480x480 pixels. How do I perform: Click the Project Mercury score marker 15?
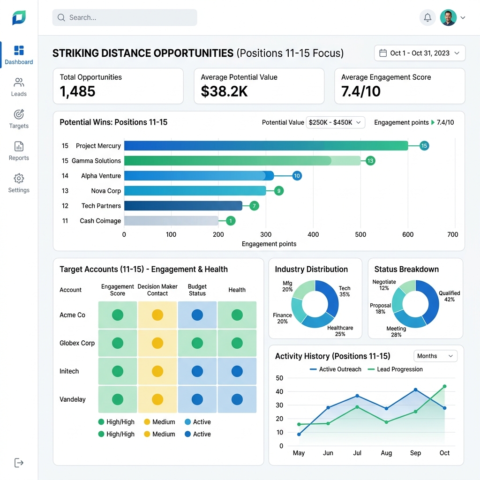424,146
